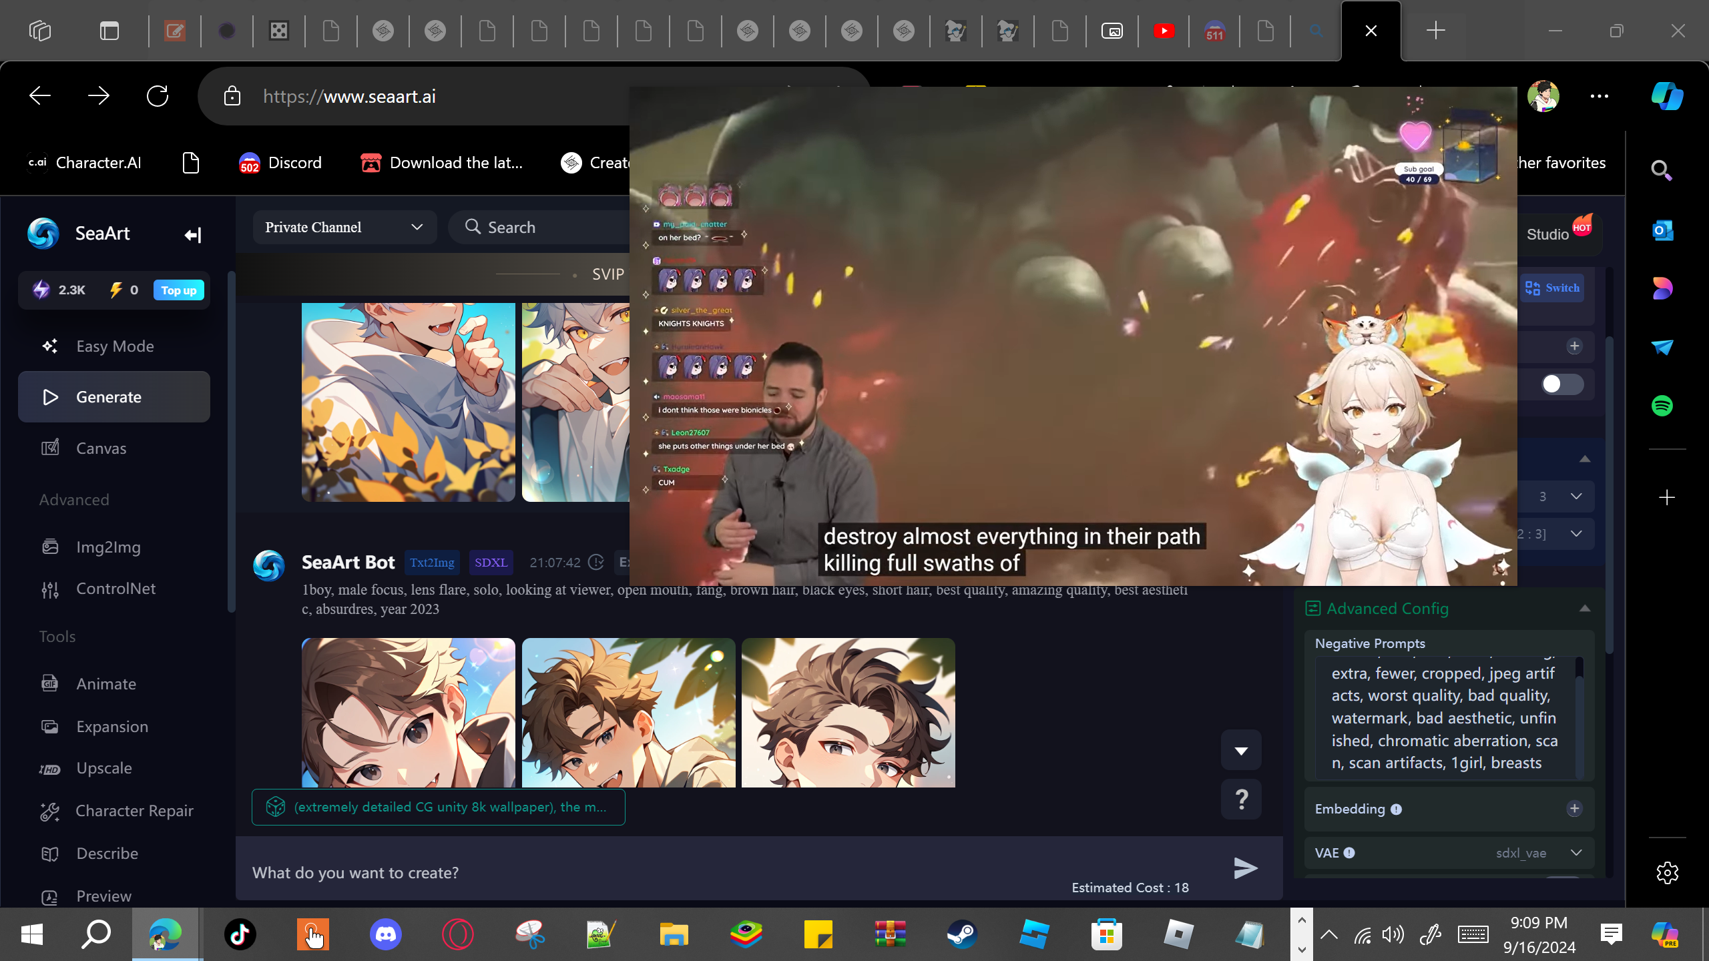Viewport: 1709px width, 961px height.
Task: Click the Txt2Img tag on the SeaArt Bot message
Action: point(432,563)
